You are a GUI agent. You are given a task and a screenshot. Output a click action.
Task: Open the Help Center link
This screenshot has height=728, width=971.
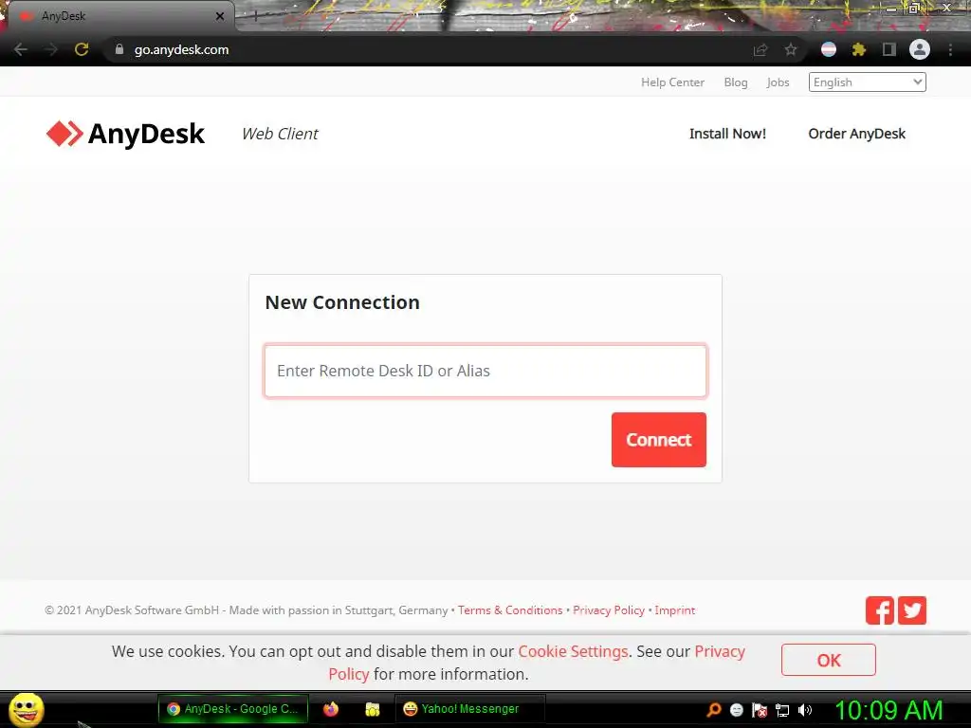pyautogui.click(x=672, y=82)
